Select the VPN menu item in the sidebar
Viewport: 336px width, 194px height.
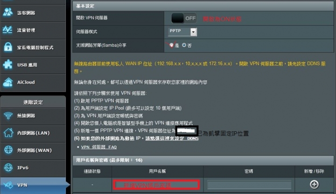click(33, 185)
